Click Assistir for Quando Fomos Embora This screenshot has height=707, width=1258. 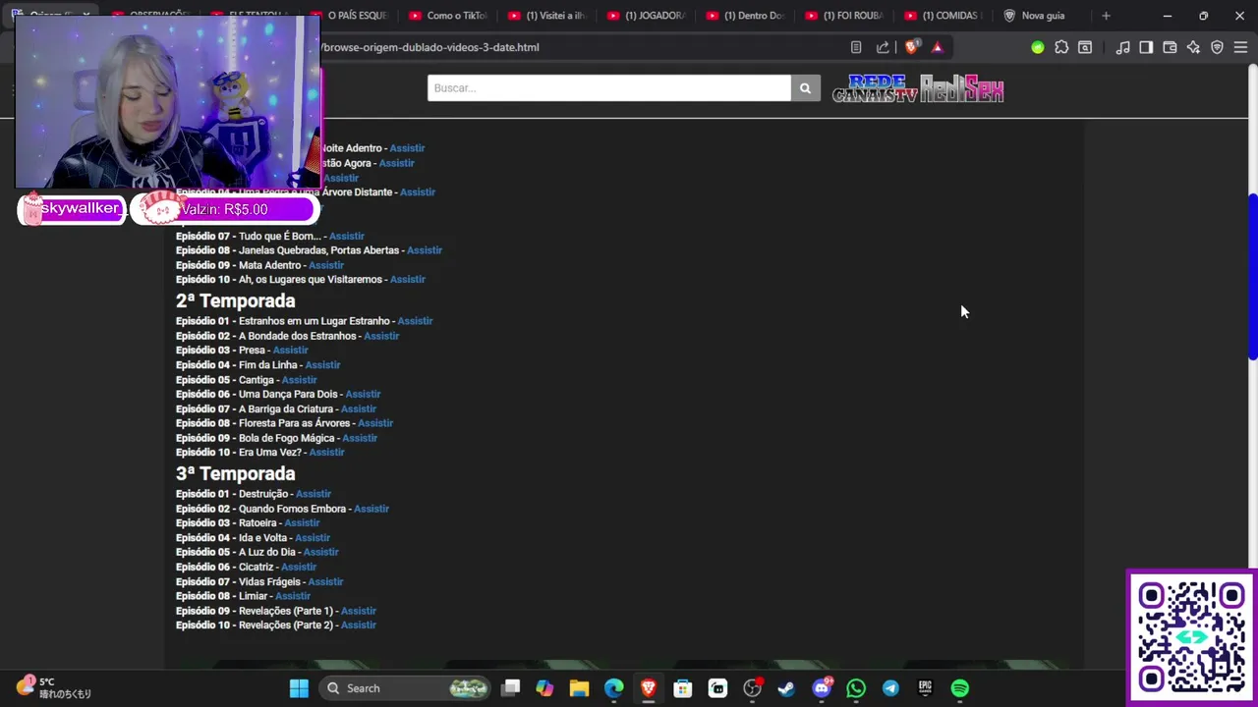click(x=372, y=509)
